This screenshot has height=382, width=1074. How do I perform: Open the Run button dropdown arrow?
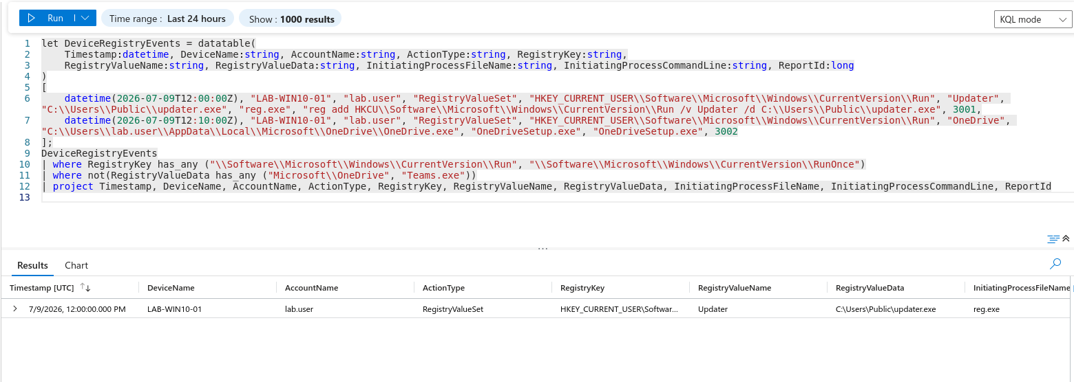point(84,19)
